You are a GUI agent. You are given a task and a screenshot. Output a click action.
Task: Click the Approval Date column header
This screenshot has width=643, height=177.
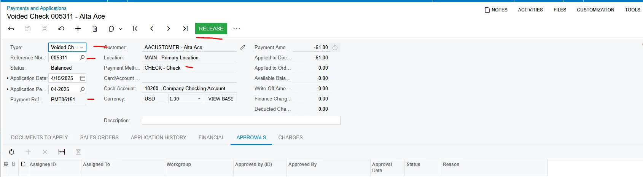(x=387, y=167)
